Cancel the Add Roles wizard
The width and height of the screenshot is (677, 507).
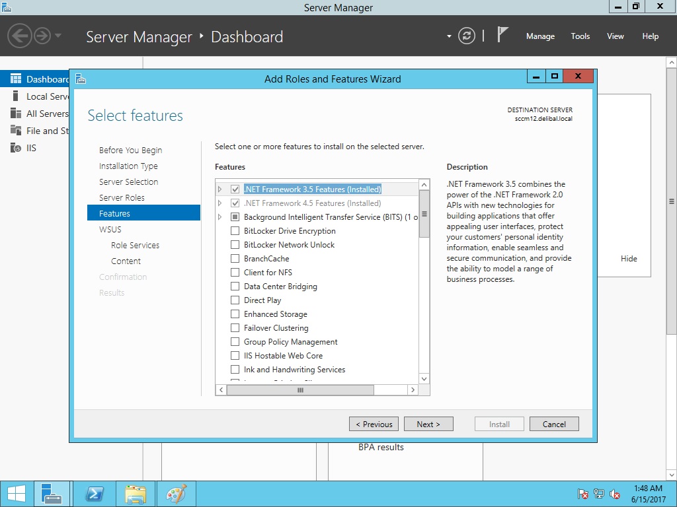(553, 424)
